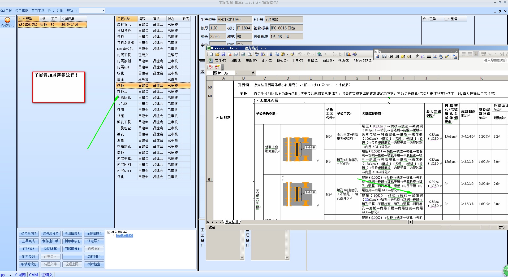Select AF01K01UA0 row in model list
Viewport: 508px width, 277px height.
[x=52, y=25]
